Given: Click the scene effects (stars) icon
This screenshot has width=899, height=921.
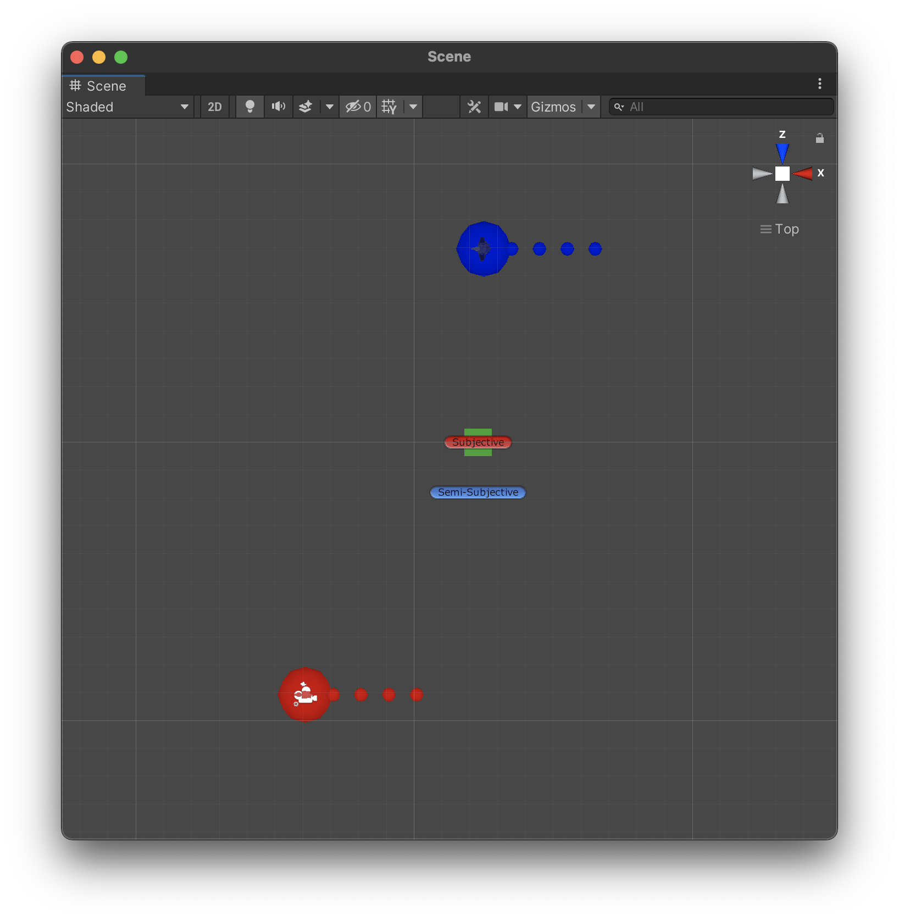Looking at the screenshot, I should point(306,107).
